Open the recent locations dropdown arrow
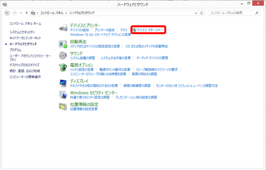This screenshot has width=266, height=170. (21, 13)
